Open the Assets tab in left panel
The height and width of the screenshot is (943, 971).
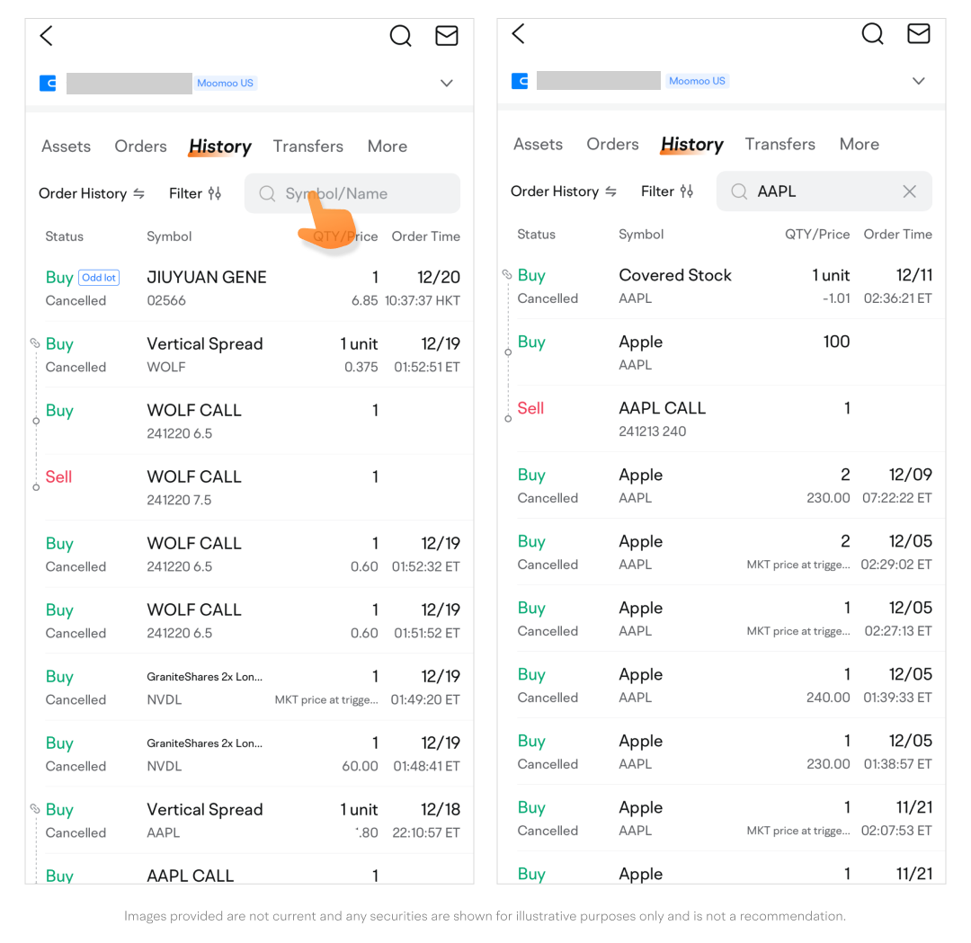[x=66, y=147]
